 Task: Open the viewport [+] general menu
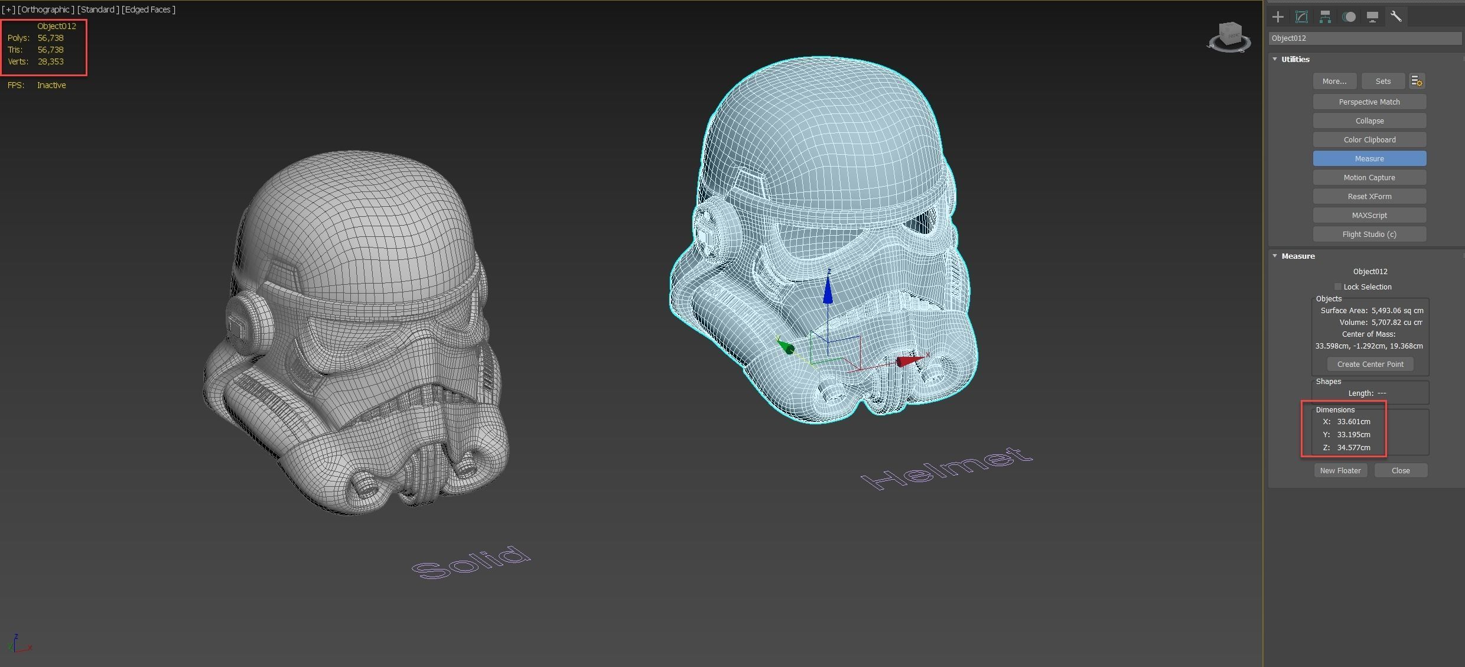[x=8, y=9]
